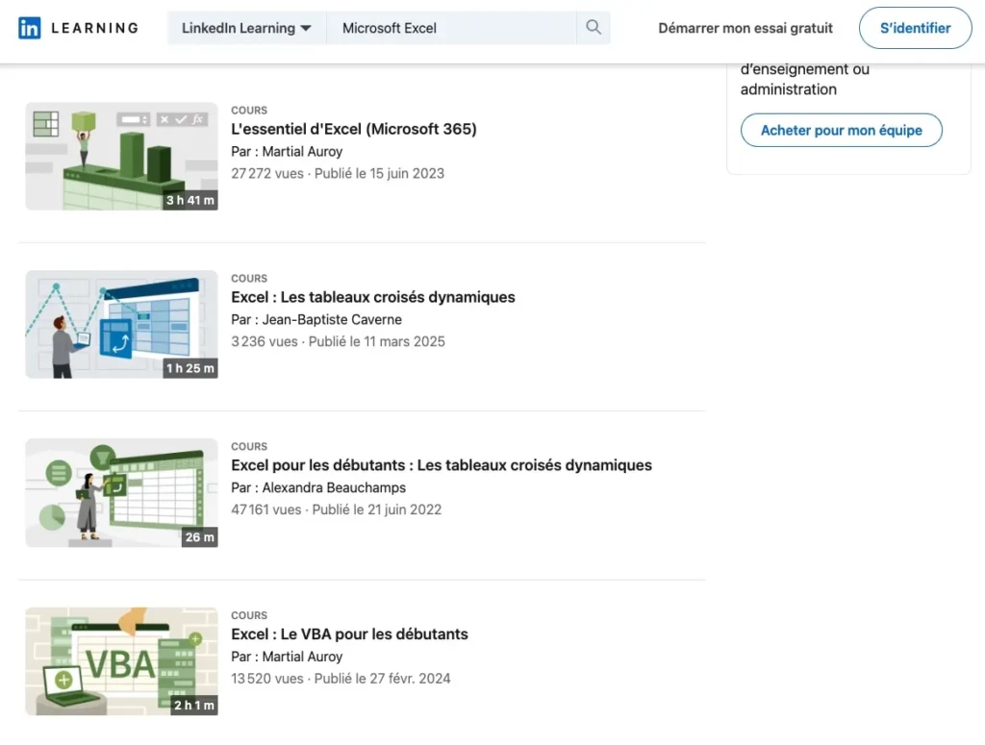Click Démarrer mon essai gratuit link
Image resolution: width=985 pixels, height=745 pixels.
click(x=745, y=28)
